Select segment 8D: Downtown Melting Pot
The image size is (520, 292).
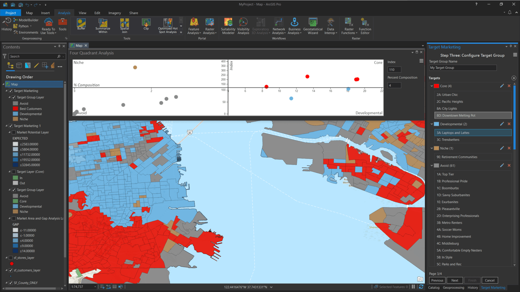click(473, 115)
